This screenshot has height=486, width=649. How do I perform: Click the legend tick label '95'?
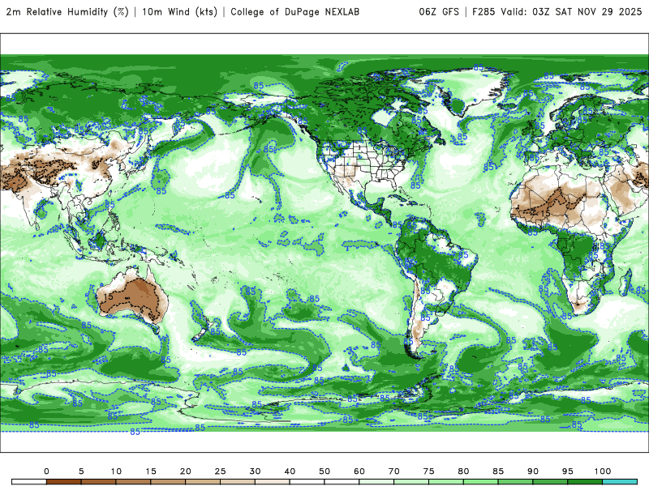(568, 471)
